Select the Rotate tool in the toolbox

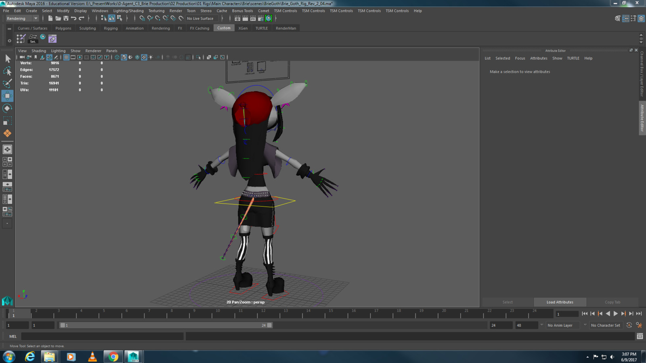click(7, 108)
